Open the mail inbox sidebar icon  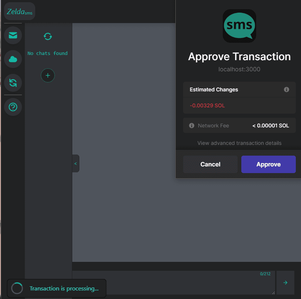coord(13,35)
